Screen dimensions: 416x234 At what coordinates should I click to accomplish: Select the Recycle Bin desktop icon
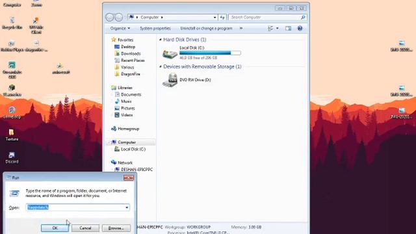tap(12, 23)
